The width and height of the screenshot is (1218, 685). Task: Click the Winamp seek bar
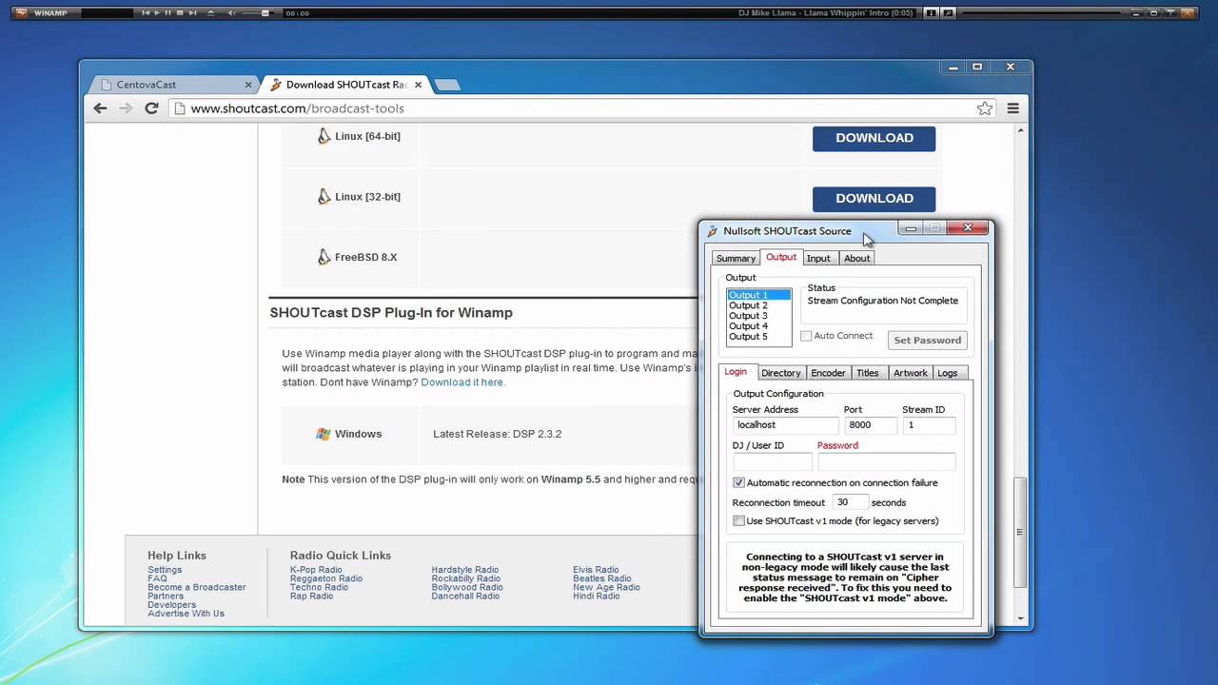pyautogui.click(x=1041, y=12)
